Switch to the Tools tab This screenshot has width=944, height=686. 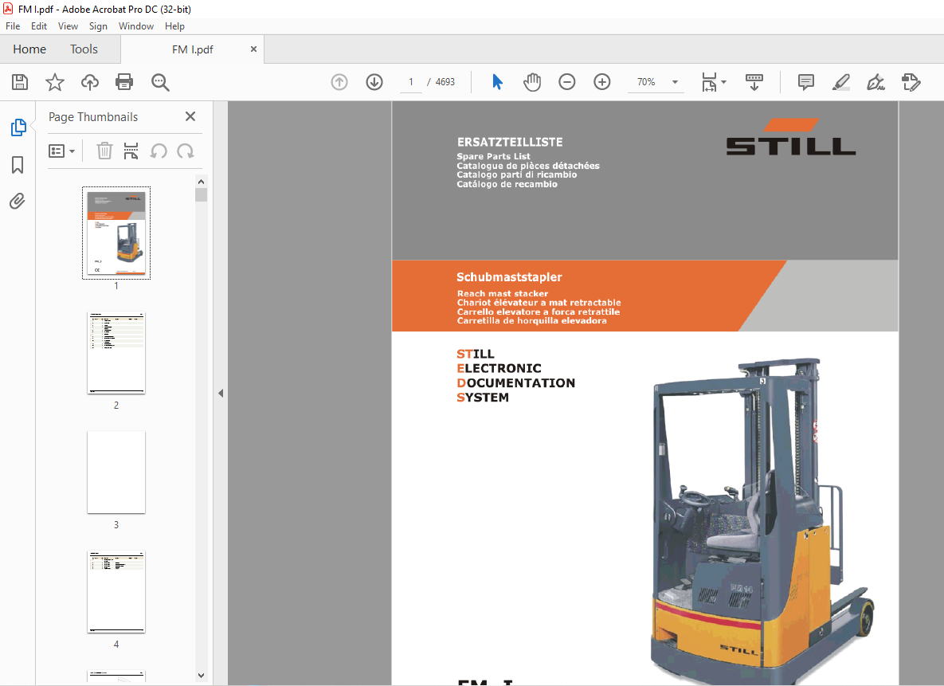84,49
